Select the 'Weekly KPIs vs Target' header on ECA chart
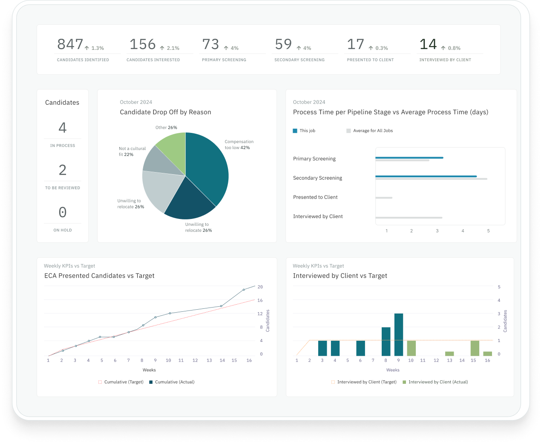 tap(69, 265)
